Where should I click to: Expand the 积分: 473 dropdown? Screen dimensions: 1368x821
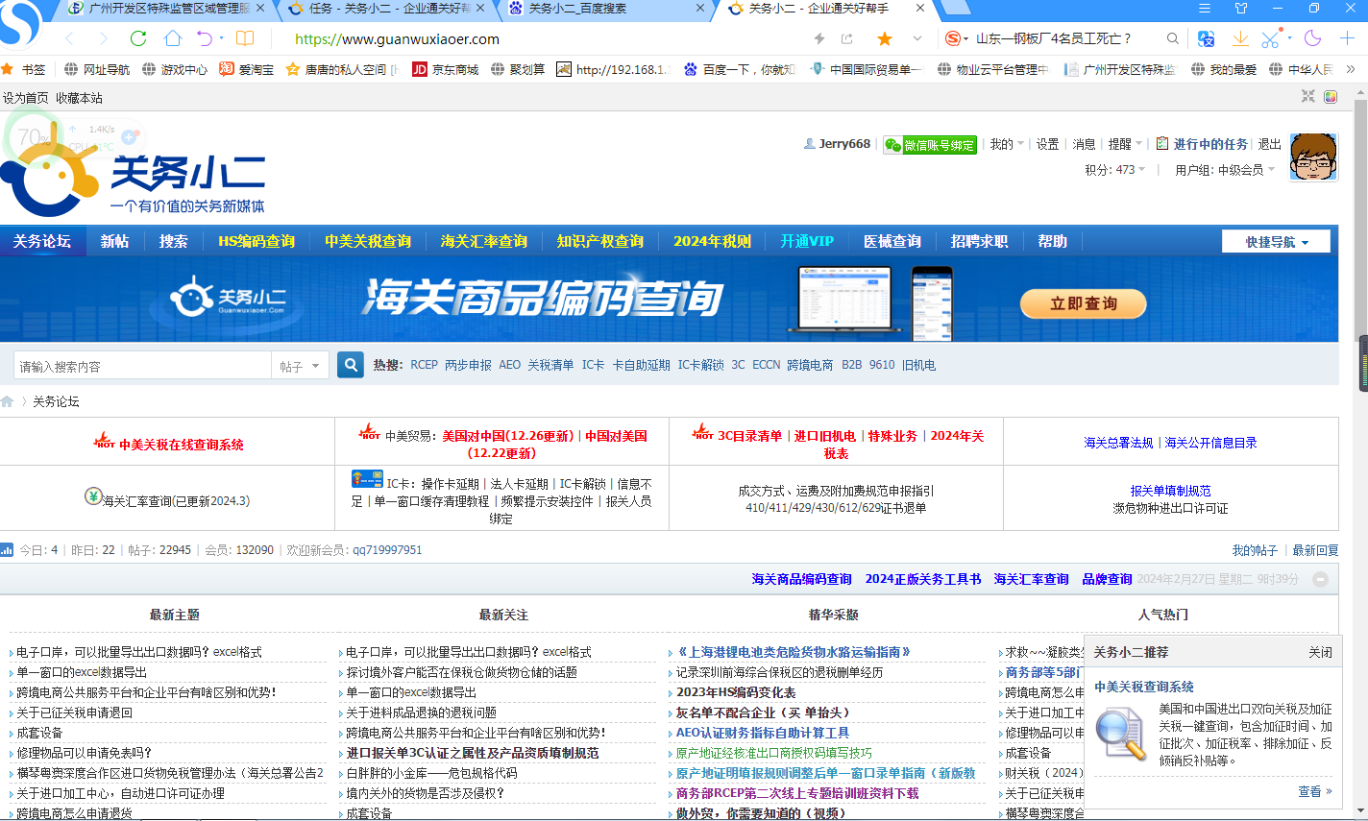coord(1115,170)
